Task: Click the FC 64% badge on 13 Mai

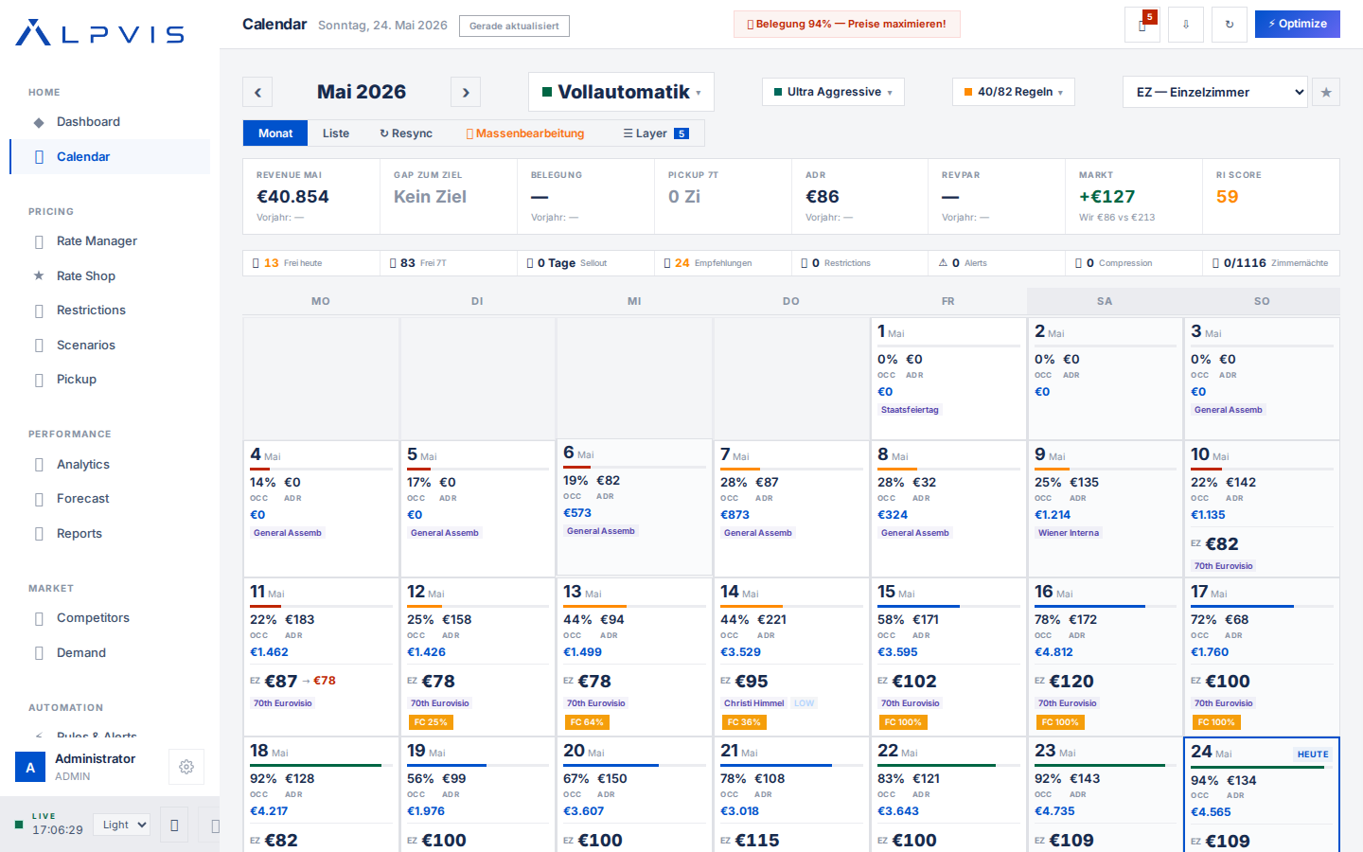Action: 587,722
